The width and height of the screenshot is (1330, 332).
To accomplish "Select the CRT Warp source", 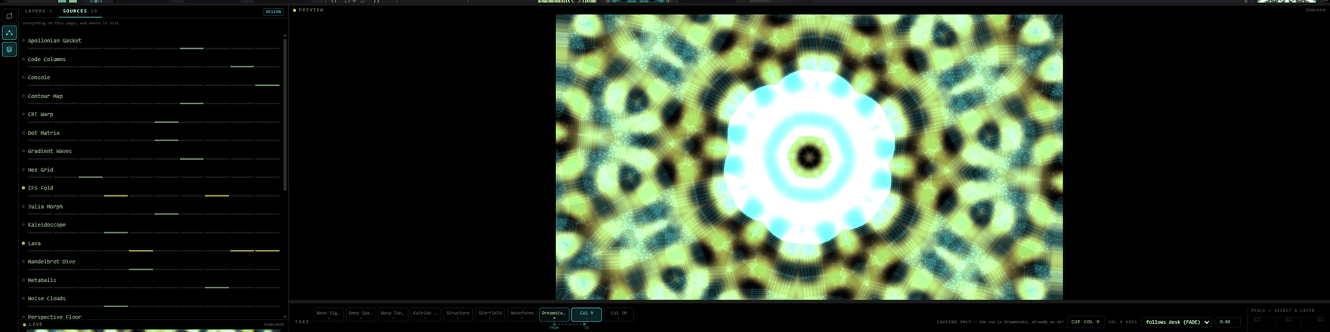I will click(41, 114).
